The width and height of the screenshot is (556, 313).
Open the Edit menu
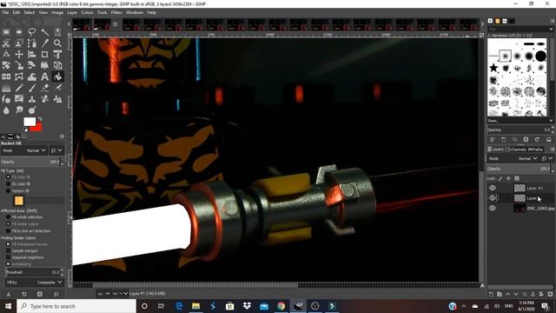click(17, 12)
